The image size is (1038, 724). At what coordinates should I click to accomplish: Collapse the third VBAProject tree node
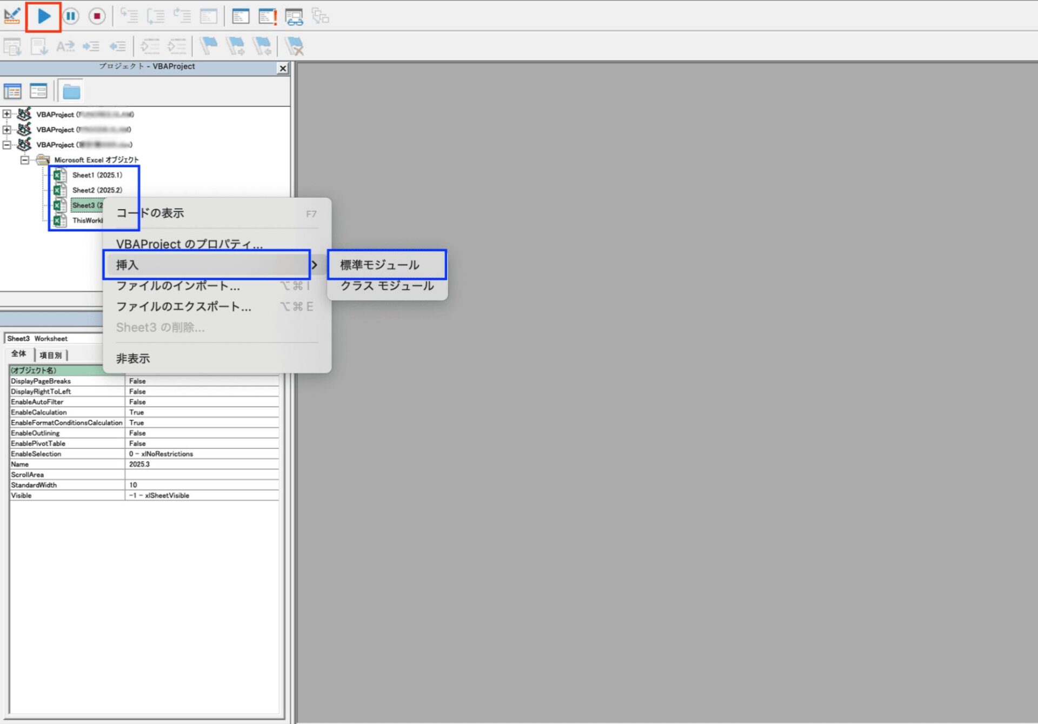point(6,144)
